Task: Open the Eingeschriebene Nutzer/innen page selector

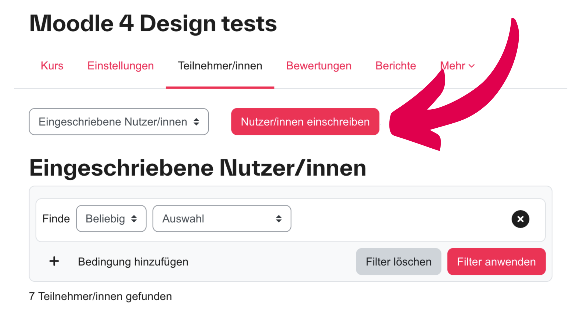Action: [x=118, y=122]
